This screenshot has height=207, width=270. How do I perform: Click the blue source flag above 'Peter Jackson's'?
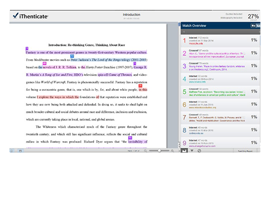tap(72, 56)
